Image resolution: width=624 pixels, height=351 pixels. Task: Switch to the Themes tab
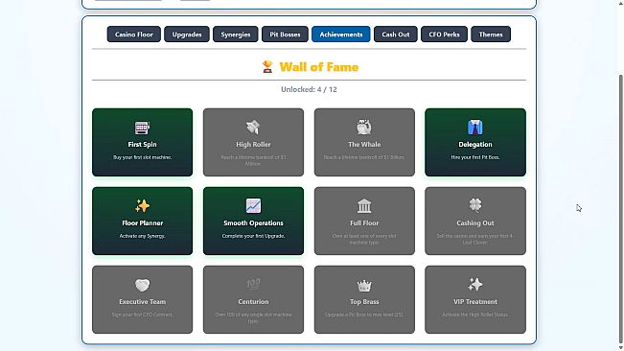(491, 35)
